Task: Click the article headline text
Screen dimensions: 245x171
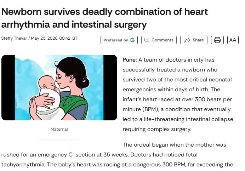Action: 104,18
